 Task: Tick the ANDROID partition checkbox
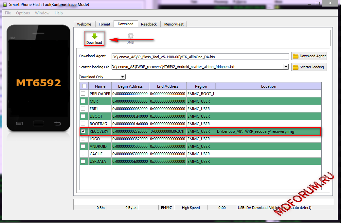(83, 146)
